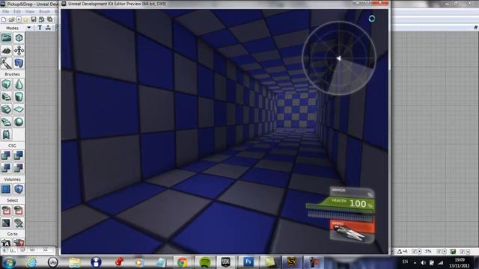
Task: Activate Terrain editing mode icon
Action: pyautogui.click(x=6, y=51)
